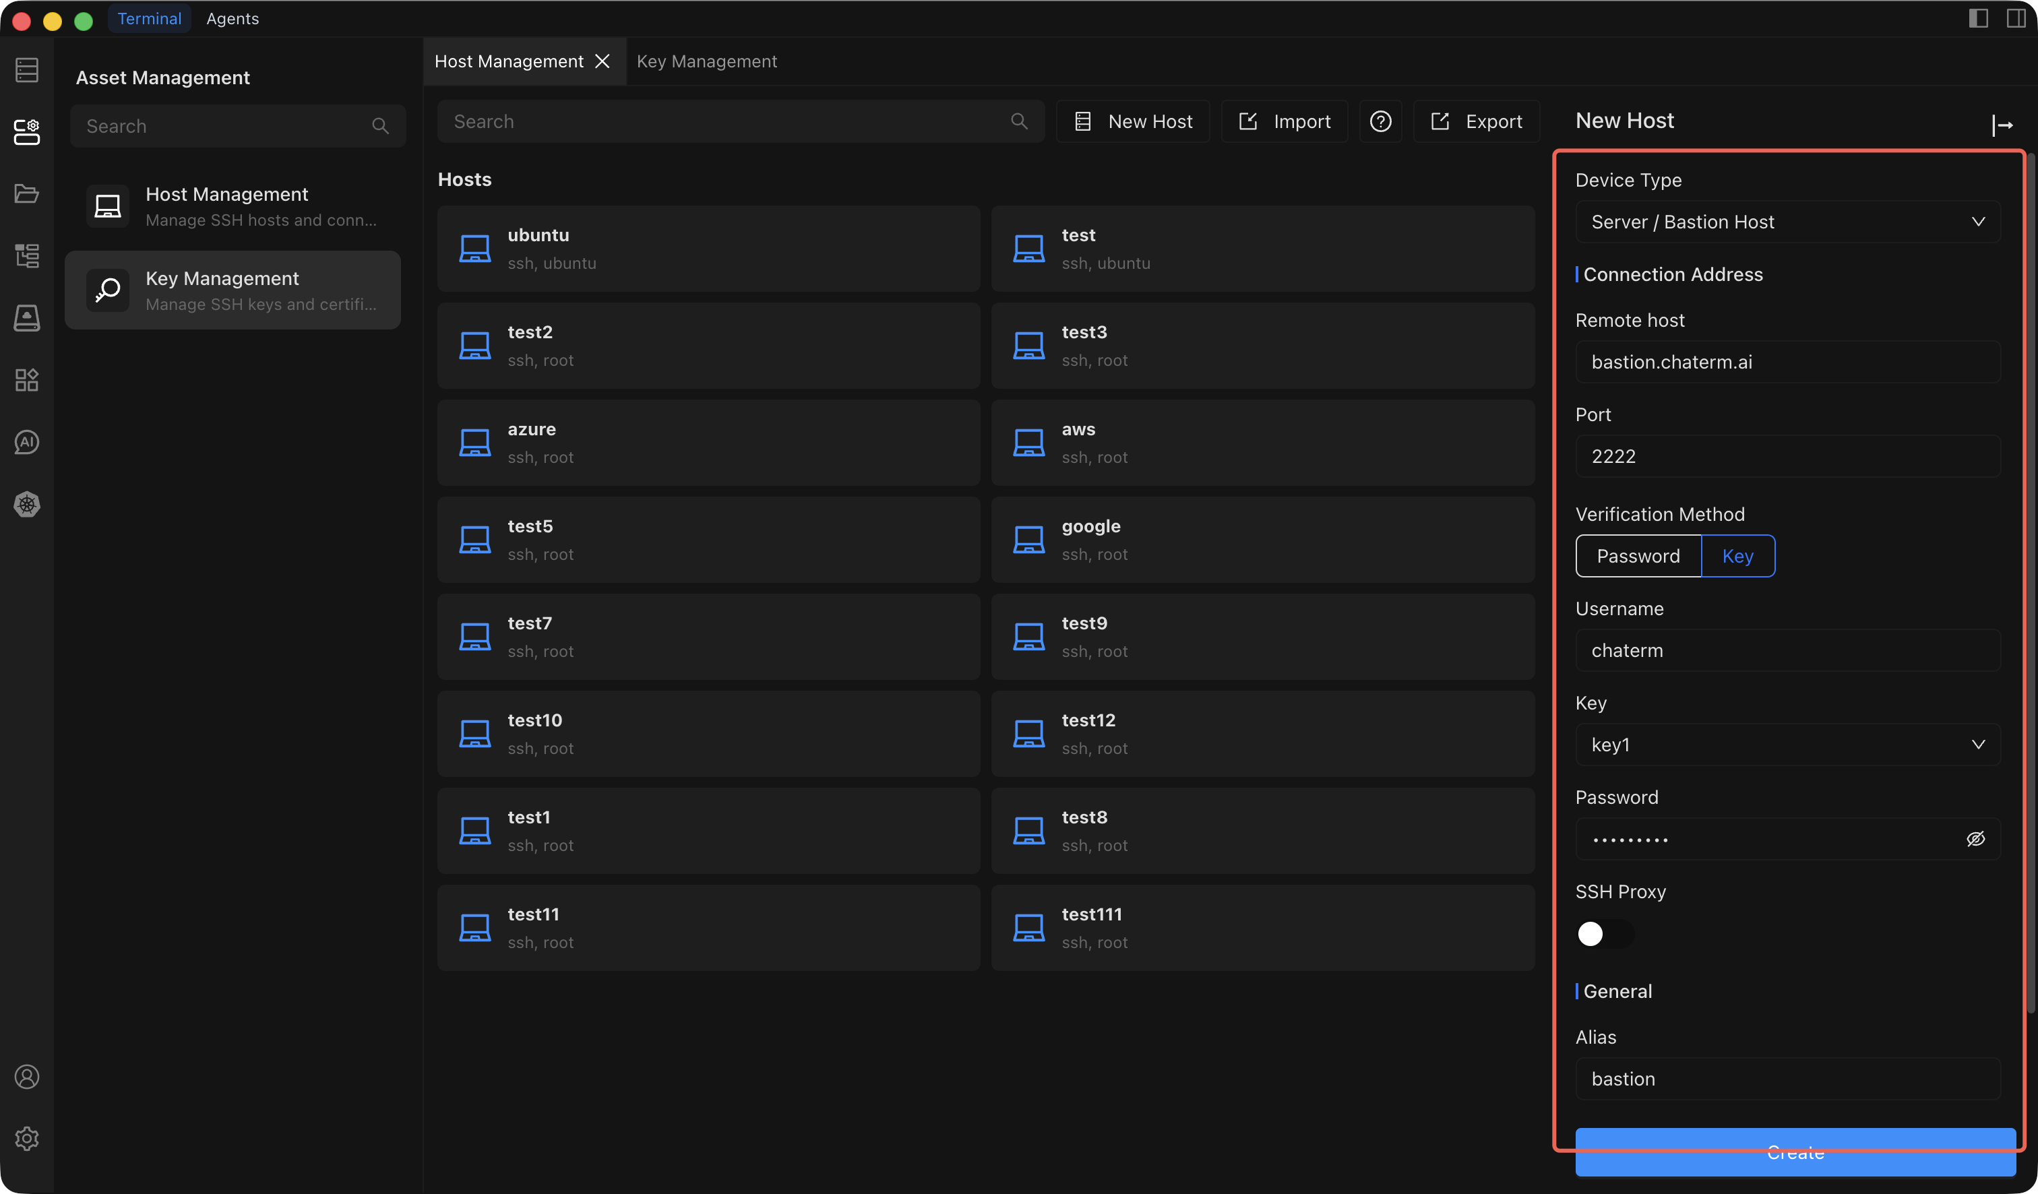This screenshot has height=1194, width=2038.
Task: Toggle right sidebar layout icon in title bar
Action: [x=2015, y=19]
